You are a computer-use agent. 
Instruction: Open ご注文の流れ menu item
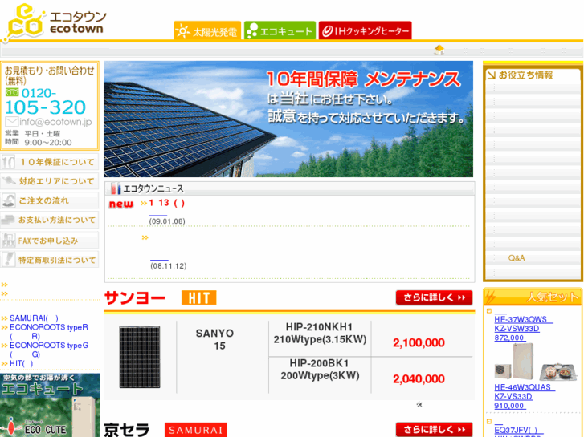pyautogui.click(x=50, y=200)
